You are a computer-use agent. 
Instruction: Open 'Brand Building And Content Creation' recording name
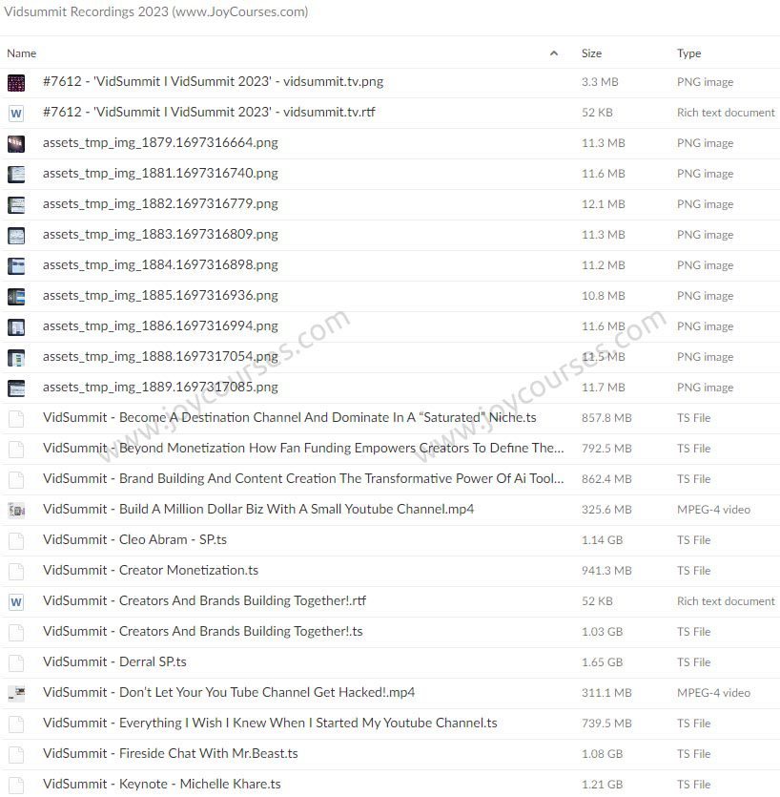click(303, 478)
